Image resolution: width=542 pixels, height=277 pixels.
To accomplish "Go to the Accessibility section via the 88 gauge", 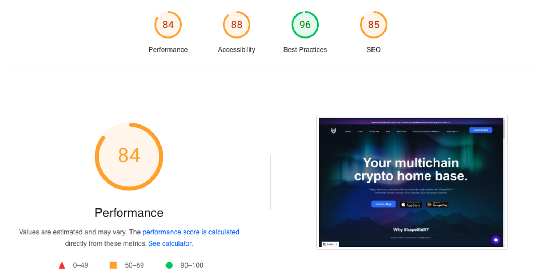I will pyautogui.click(x=237, y=25).
